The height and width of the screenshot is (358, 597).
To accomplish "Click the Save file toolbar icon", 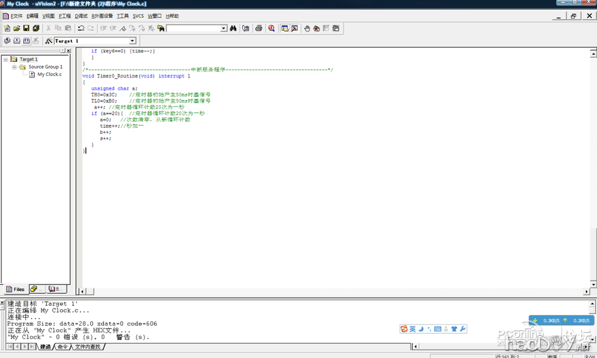I will (x=26, y=28).
